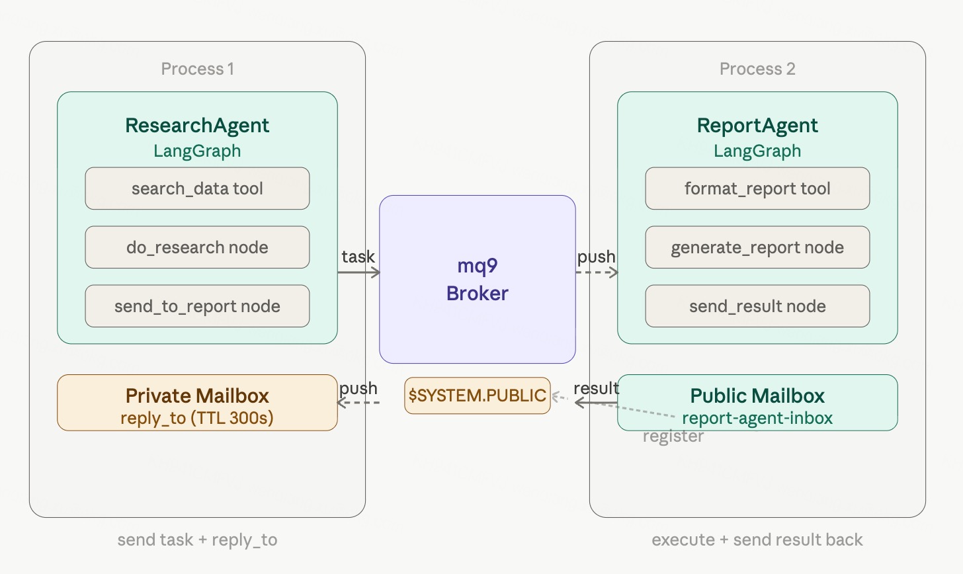Click the ReportAgent title

click(757, 126)
